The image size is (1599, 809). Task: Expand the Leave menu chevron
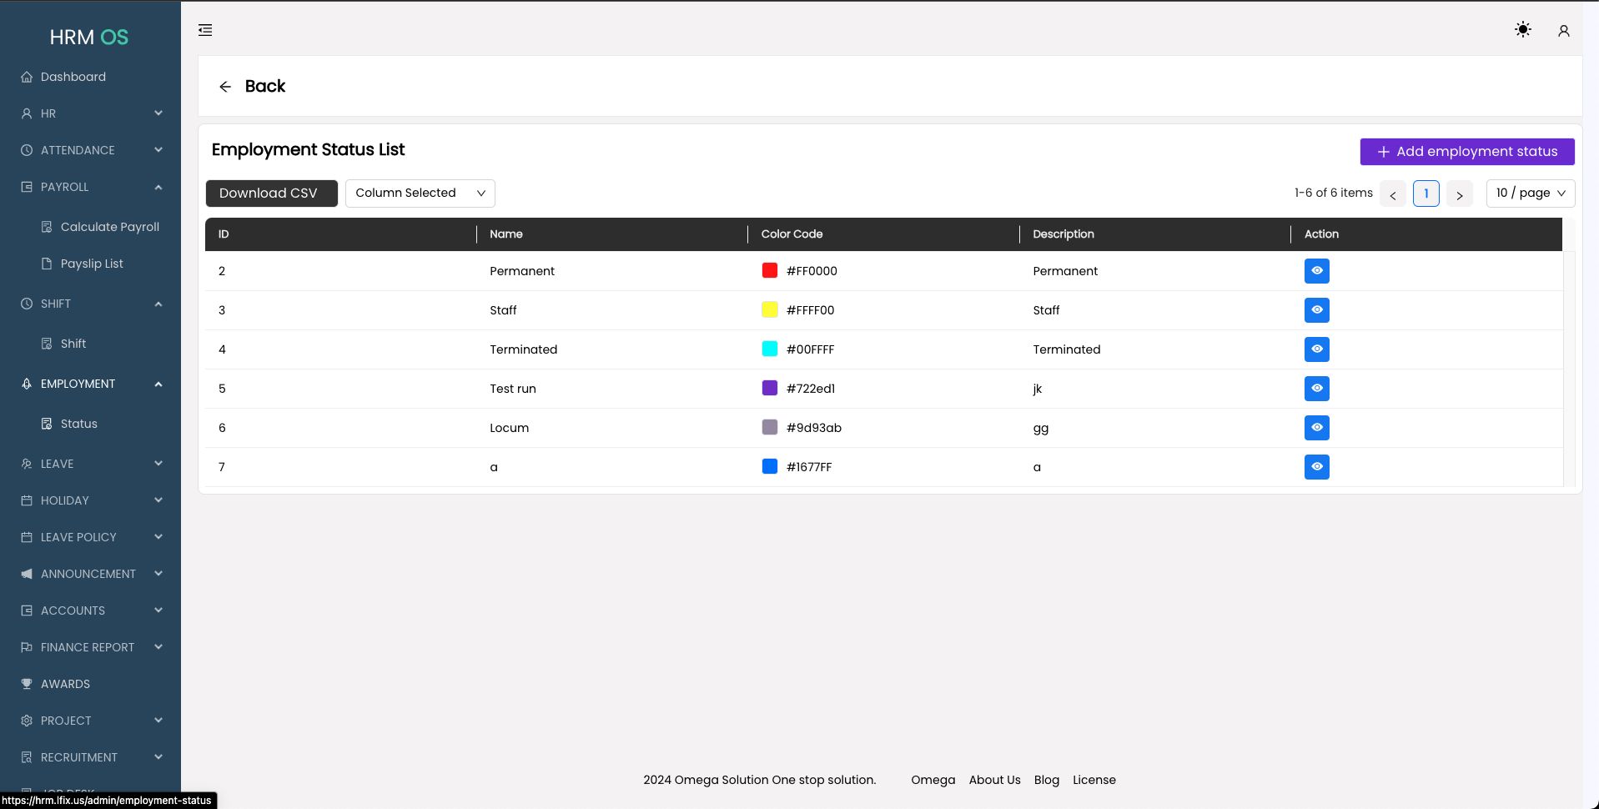click(158, 464)
